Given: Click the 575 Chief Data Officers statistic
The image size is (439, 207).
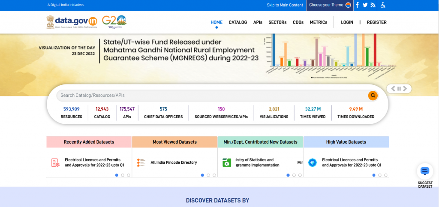Looking at the screenshot, I should pos(163,113).
